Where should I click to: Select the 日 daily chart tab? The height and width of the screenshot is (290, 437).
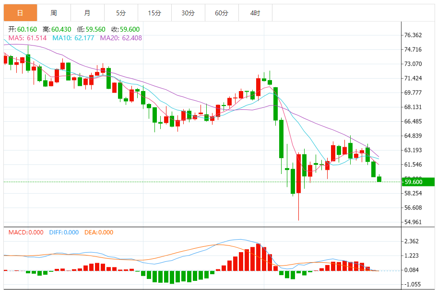point(20,13)
